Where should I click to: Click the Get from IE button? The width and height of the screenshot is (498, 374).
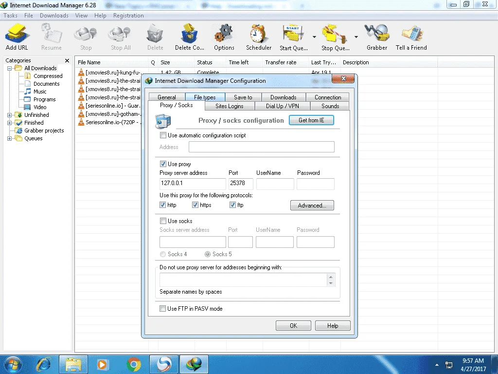point(311,120)
